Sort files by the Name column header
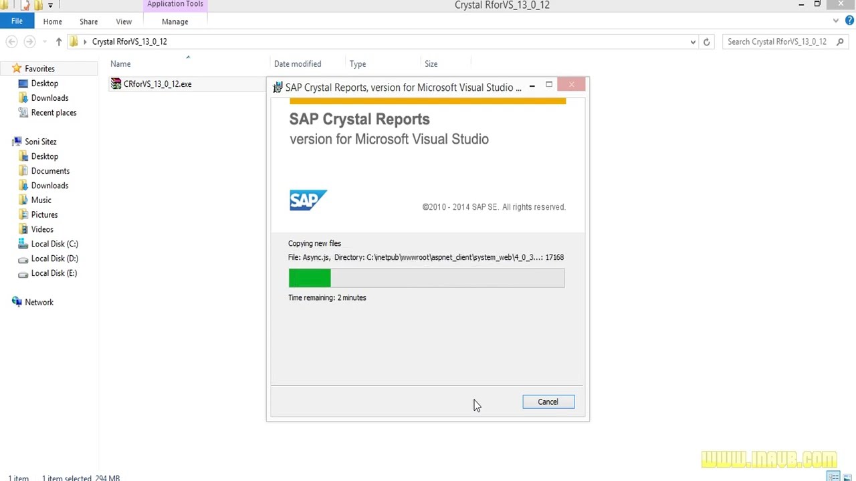This screenshot has height=481, width=856. click(120, 64)
